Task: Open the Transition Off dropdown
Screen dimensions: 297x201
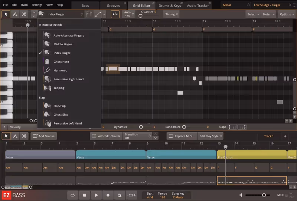Action: [x=138, y=136]
